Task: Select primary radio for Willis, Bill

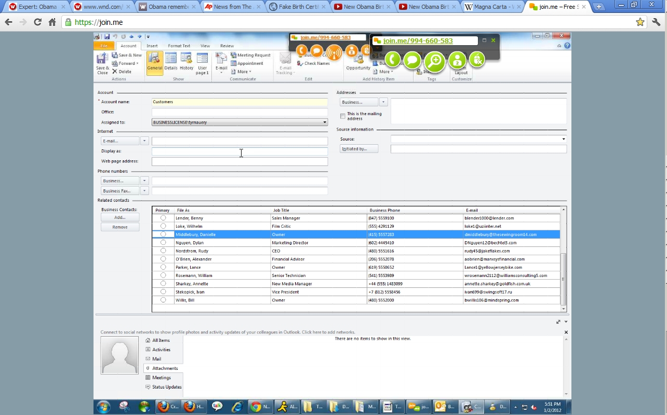Action: (x=163, y=300)
